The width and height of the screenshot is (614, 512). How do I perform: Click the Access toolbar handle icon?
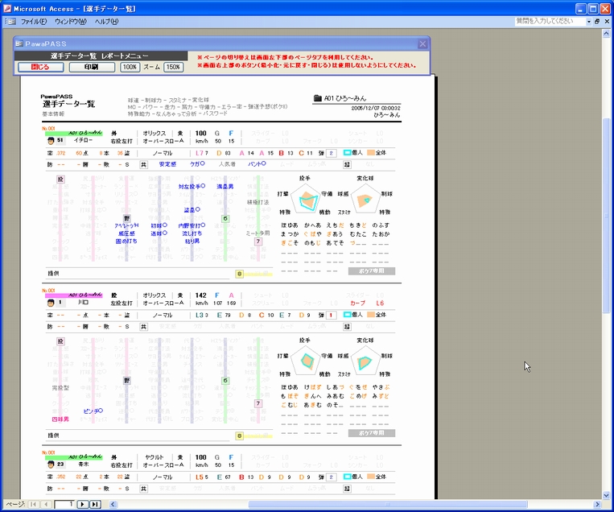tap(10, 22)
